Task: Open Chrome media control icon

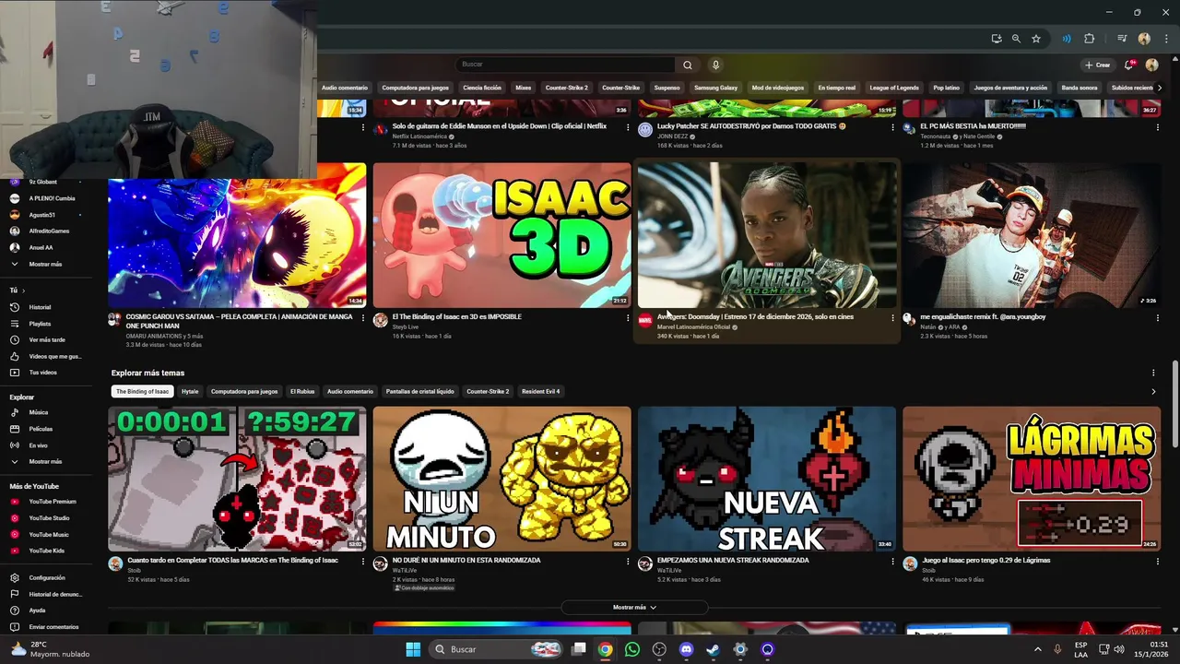Action: tap(1122, 39)
